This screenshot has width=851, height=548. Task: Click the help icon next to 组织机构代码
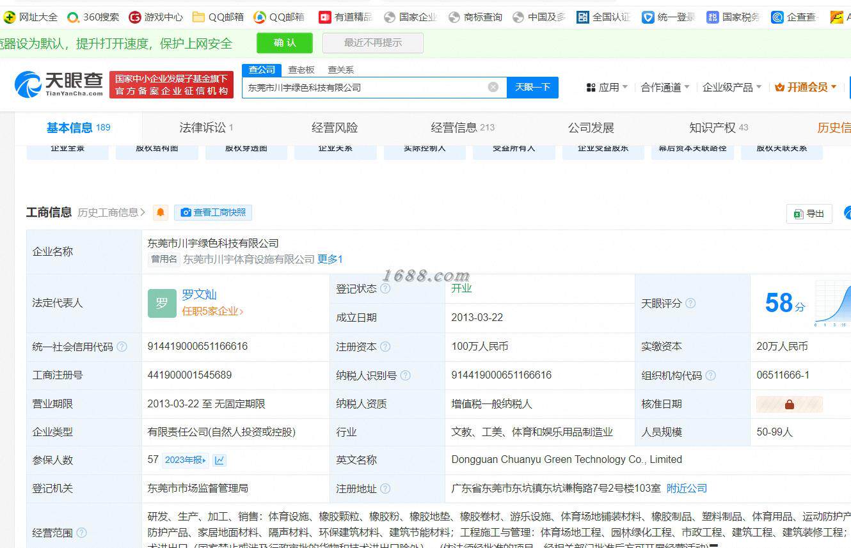pyautogui.click(x=710, y=375)
